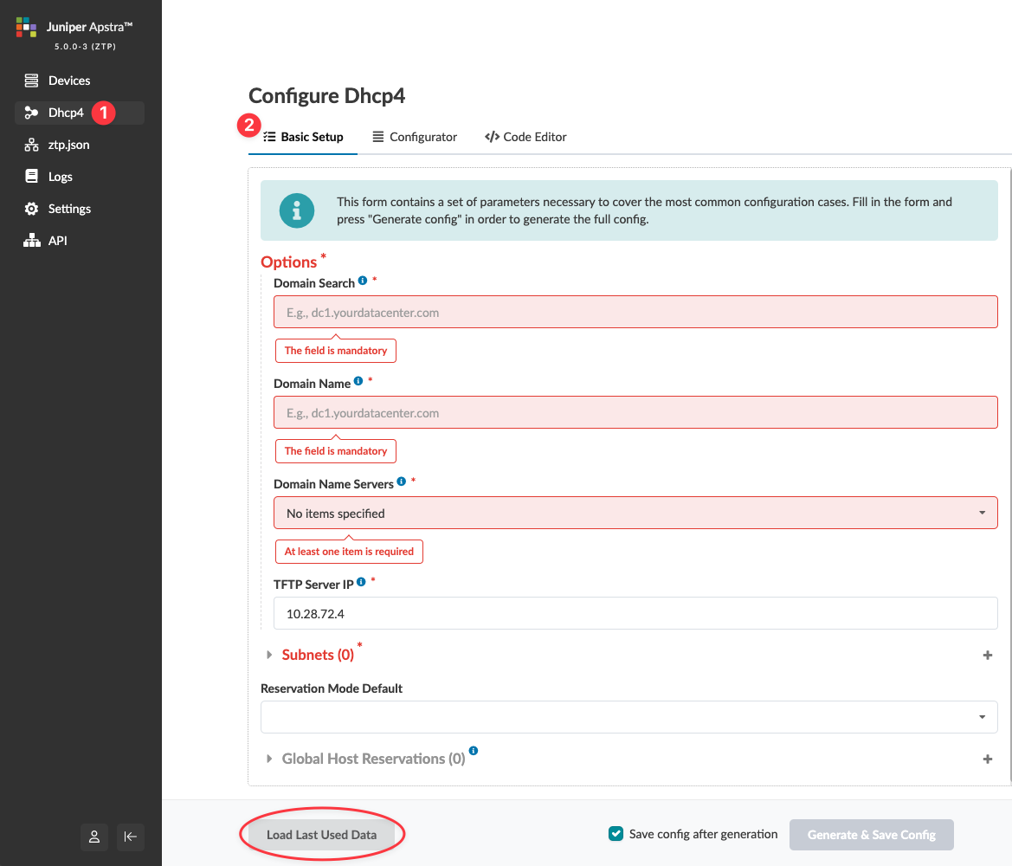Click the Domain Search info icon
Viewport: 1012px width, 866px height.
click(363, 281)
